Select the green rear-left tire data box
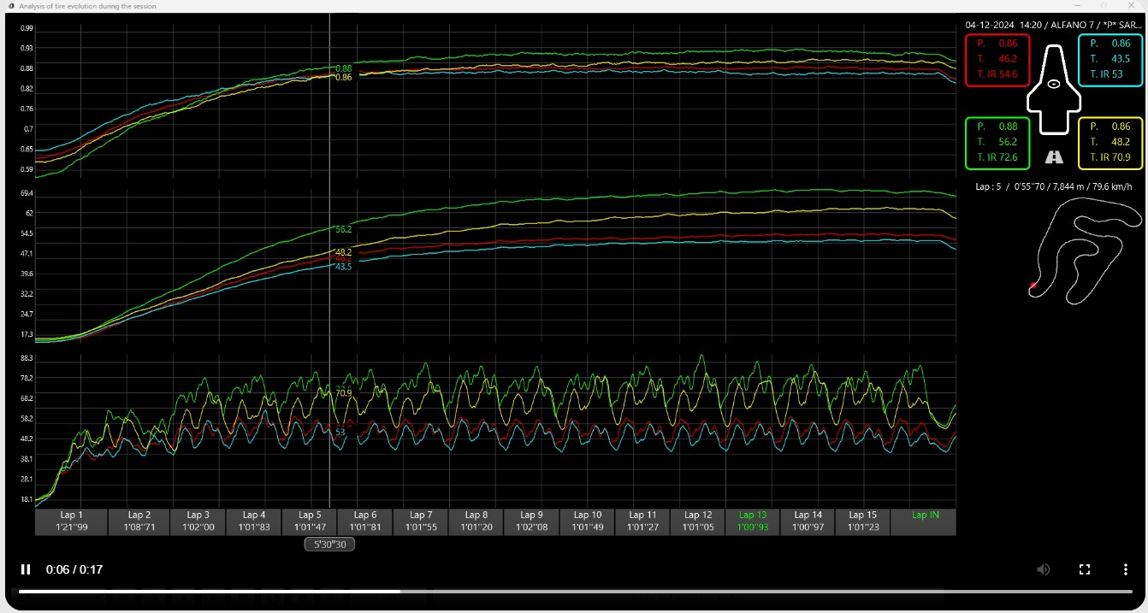Screen dimensions: 1148x613 (x=997, y=143)
